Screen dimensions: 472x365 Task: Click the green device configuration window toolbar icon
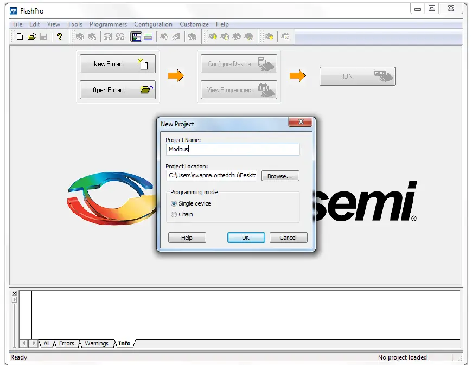[x=148, y=36]
